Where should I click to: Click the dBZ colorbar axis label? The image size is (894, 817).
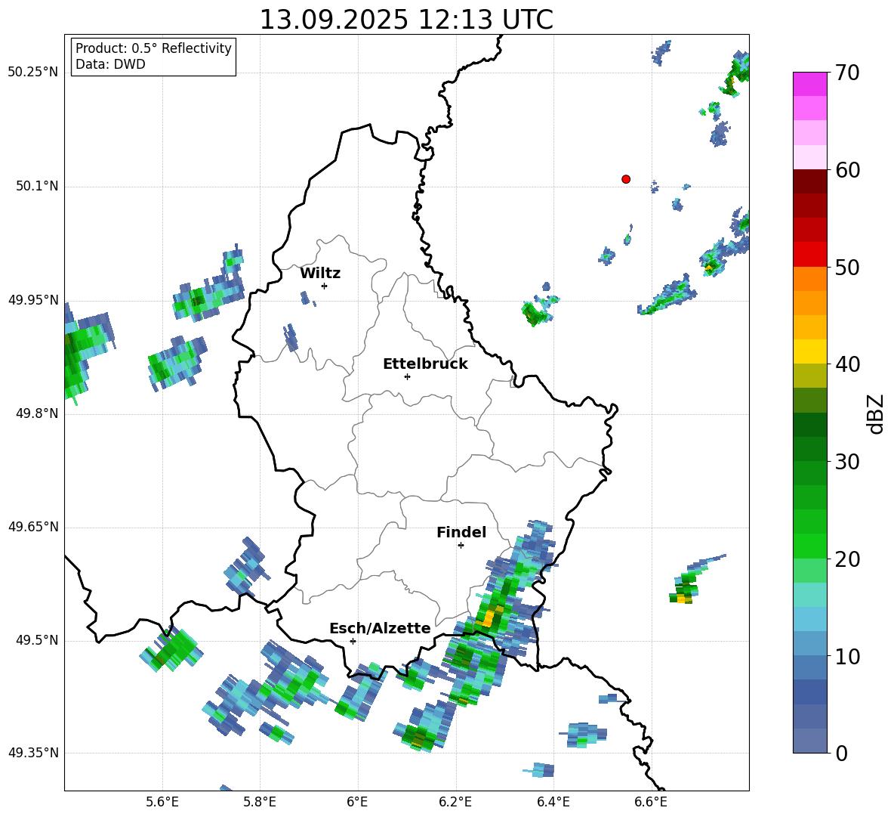(877, 413)
